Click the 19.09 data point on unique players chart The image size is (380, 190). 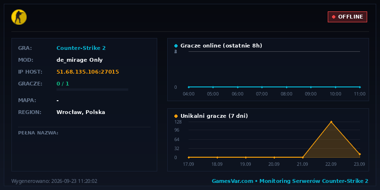pos(246,157)
